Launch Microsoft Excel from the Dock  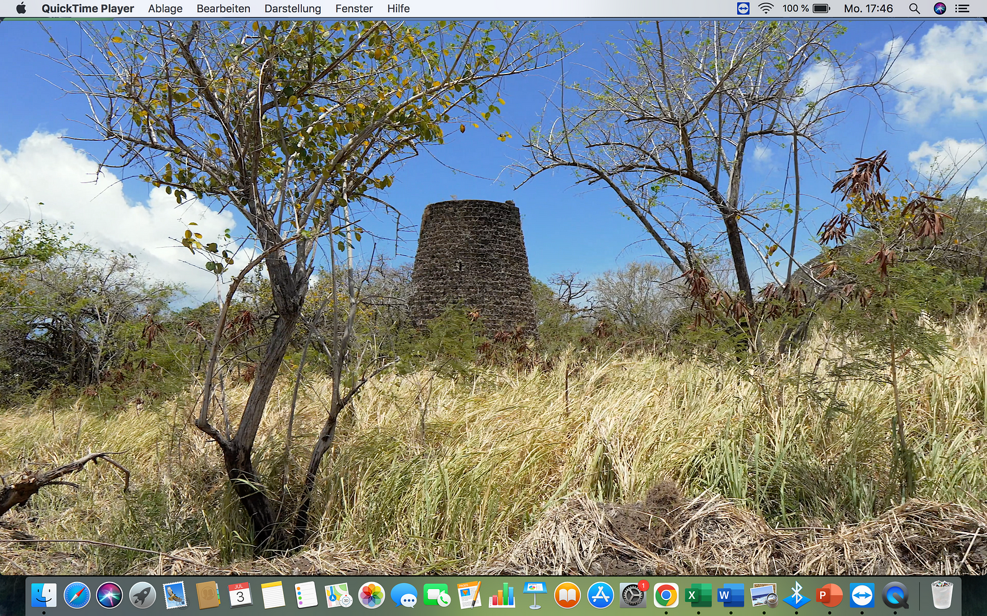pos(698,596)
